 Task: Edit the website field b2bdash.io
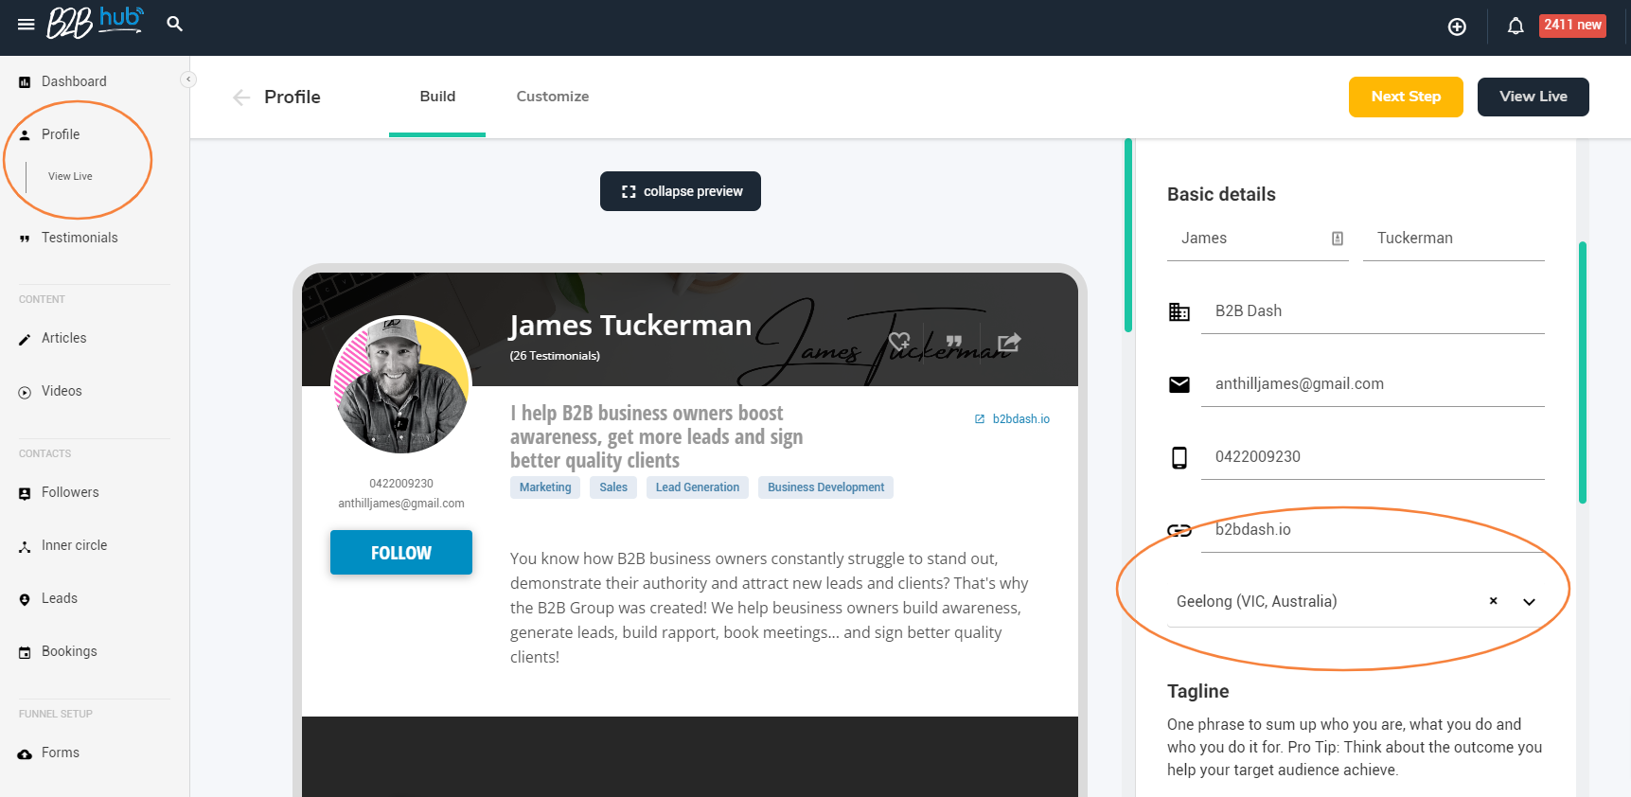1373,530
